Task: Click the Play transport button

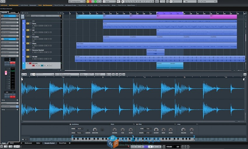Action: pos(155,147)
